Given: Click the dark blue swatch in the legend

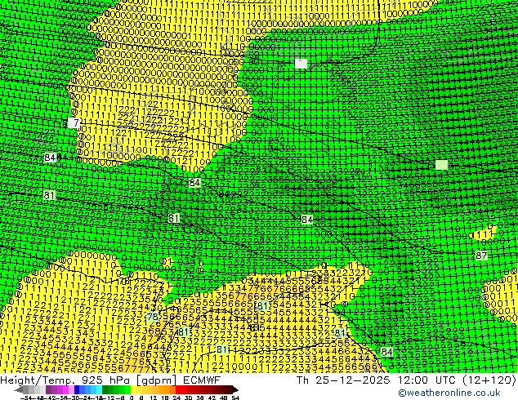Looking at the screenshot, I should pyautogui.click(x=77, y=390).
